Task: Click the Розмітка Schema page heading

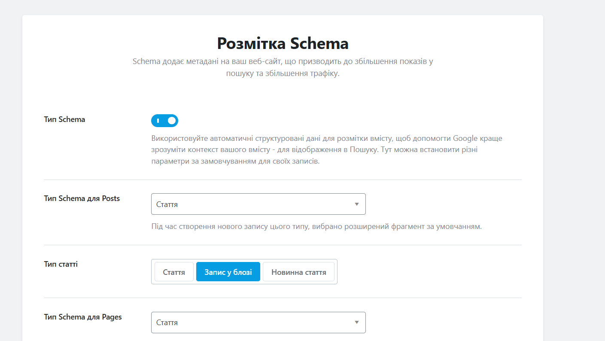Action: [x=283, y=43]
